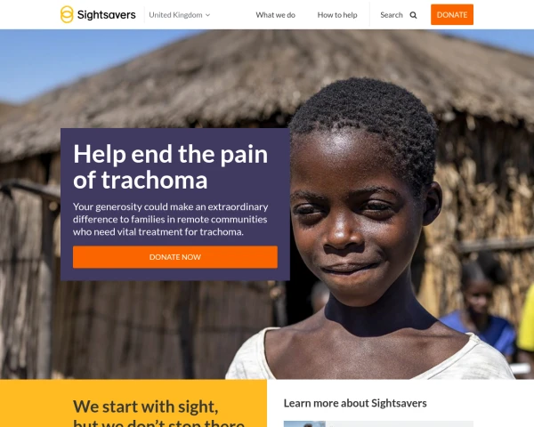Click the Search label in header
The image size is (534, 427).
(x=392, y=15)
